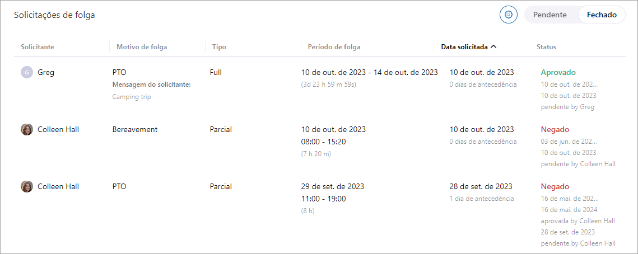Click the Camping trip requester message
Viewport: 638px width, 254px height.
click(x=132, y=97)
